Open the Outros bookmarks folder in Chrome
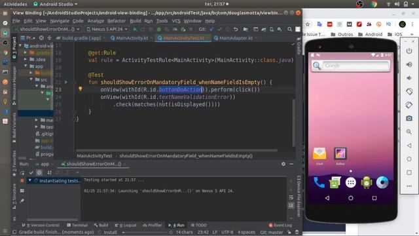 coord(342,34)
